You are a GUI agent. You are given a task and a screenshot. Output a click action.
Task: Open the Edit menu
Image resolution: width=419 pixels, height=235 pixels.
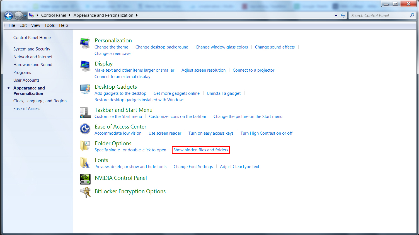pyautogui.click(x=23, y=25)
